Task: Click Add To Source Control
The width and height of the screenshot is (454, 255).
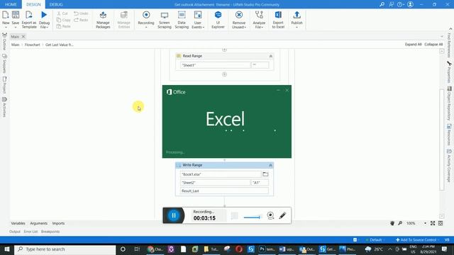Action: tap(416, 239)
